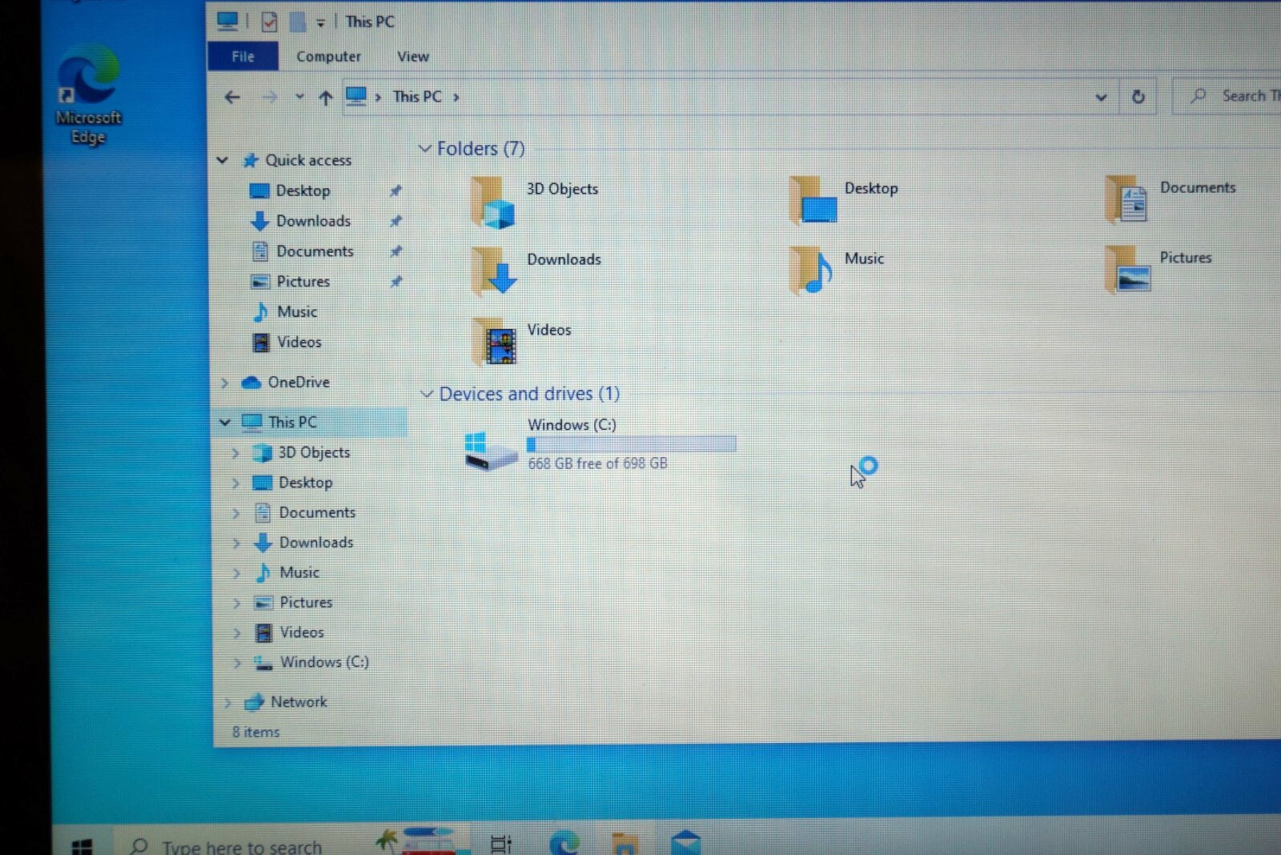The width and height of the screenshot is (1281, 855).
Task: Open Task View from the taskbar
Action: point(501,844)
